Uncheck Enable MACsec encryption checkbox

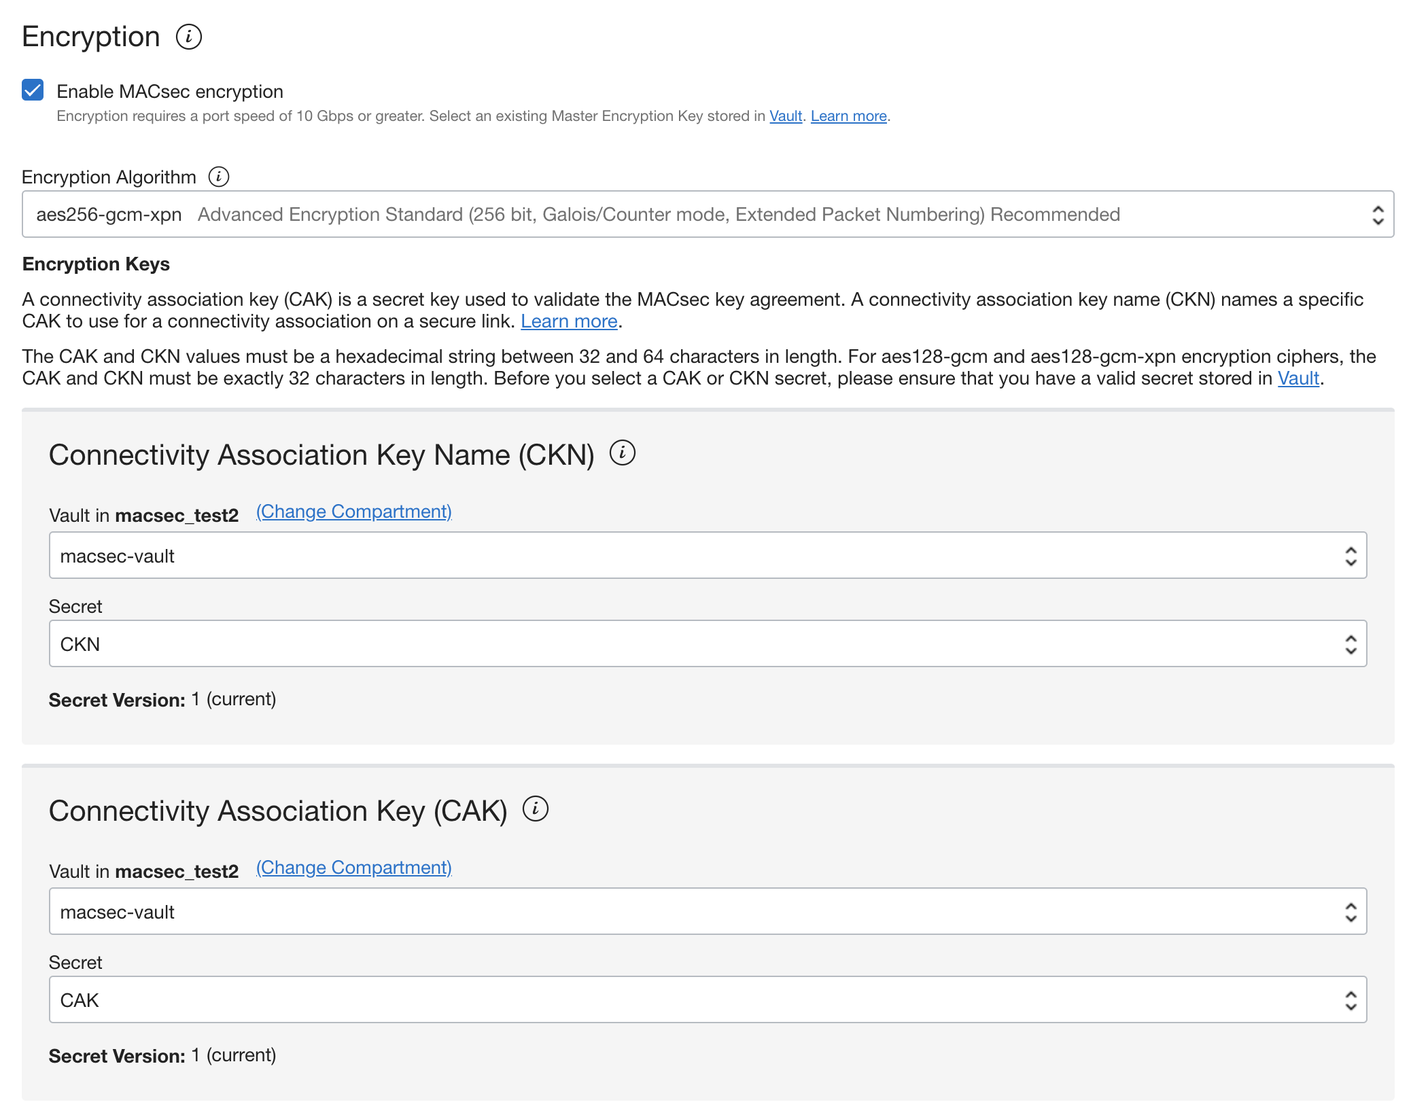[x=33, y=90]
